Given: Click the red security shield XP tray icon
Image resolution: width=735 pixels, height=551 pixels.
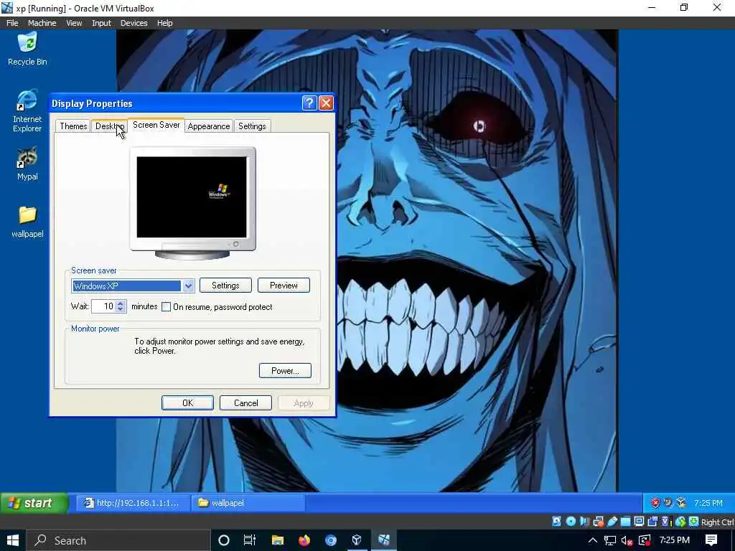Looking at the screenshot, I should 655,503.
